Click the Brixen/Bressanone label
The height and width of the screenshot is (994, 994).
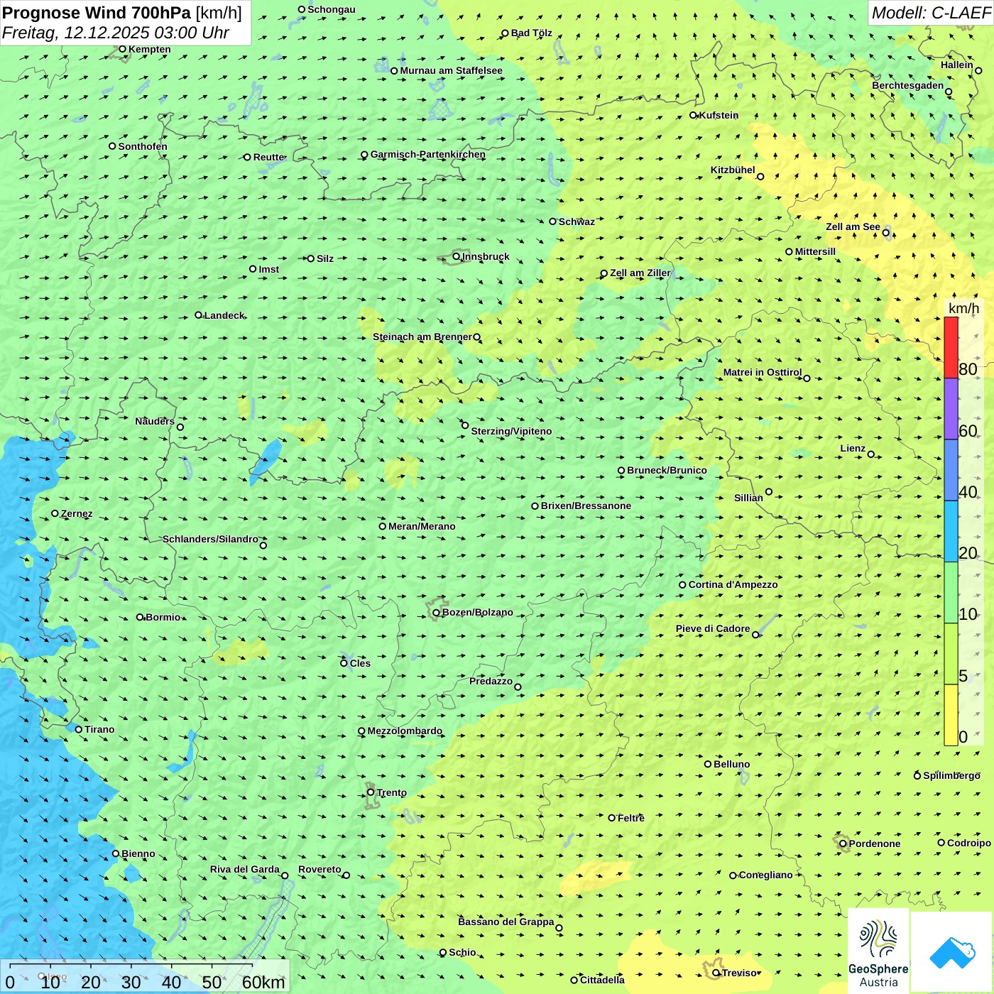pos(586,506)
